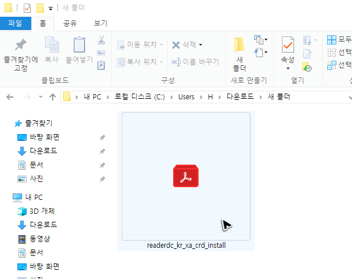This screenshot has width=352, height=279.
Task: Click 즐겨찾기에 고정 pin button
Action: 21,54
